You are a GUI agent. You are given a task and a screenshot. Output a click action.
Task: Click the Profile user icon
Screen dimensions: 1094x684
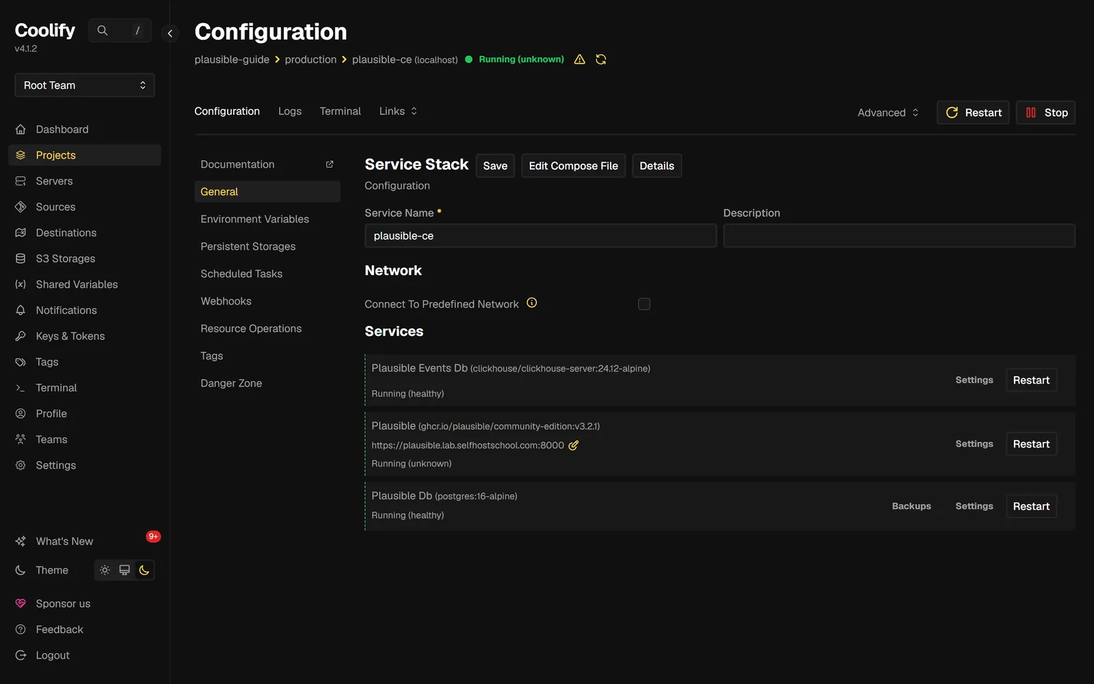pos(21,414)
